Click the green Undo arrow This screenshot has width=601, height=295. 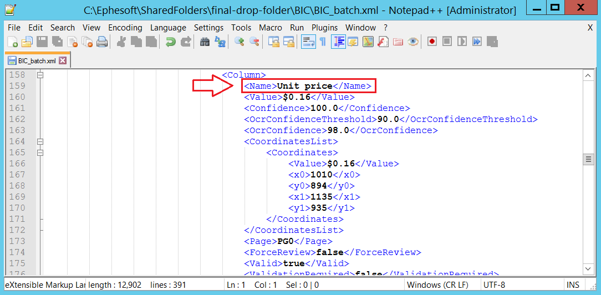(x=171, y=42)
